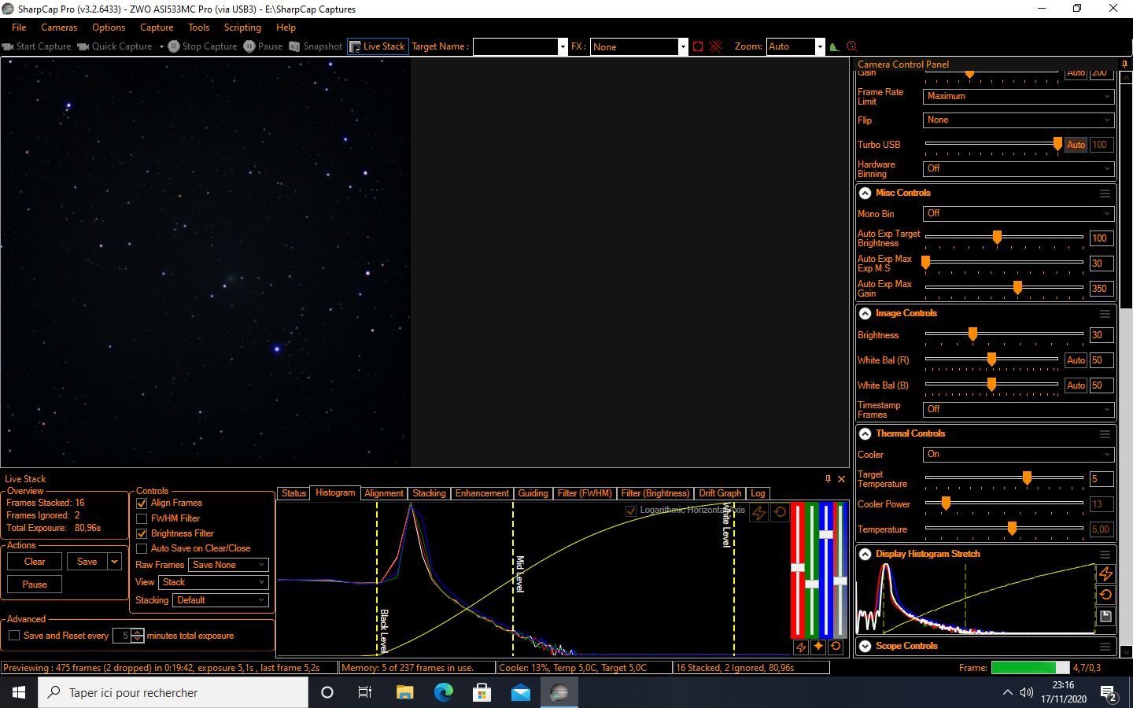
Task: Enable Save and Reset every checkbox
Action: [x=14, y=636]
